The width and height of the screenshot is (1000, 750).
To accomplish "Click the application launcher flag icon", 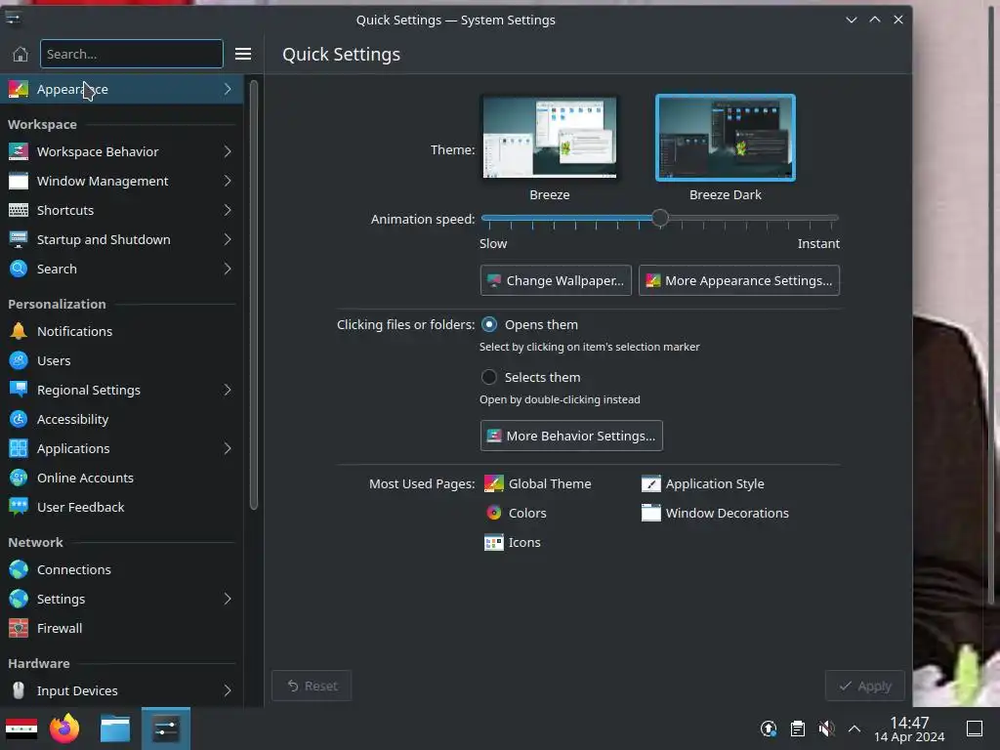I will pos(21,729).
